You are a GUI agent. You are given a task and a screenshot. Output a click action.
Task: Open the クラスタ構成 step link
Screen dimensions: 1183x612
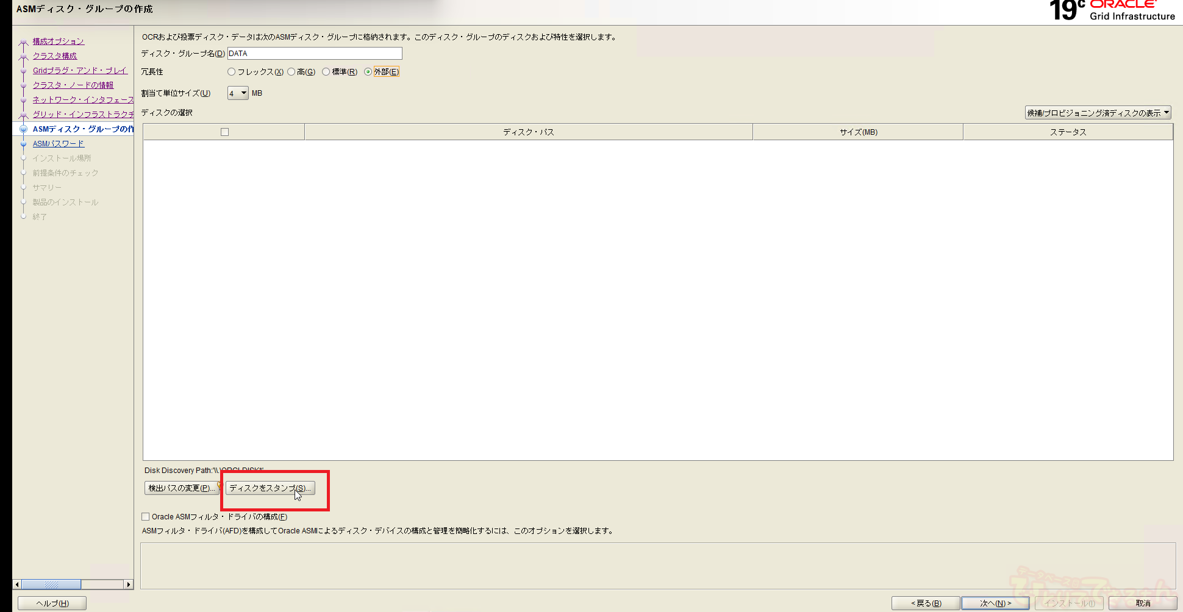[x=55, y=56]
